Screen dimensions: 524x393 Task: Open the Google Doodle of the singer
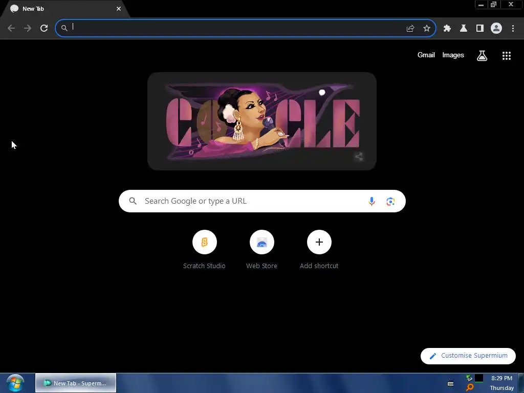(x=261, y=121)
